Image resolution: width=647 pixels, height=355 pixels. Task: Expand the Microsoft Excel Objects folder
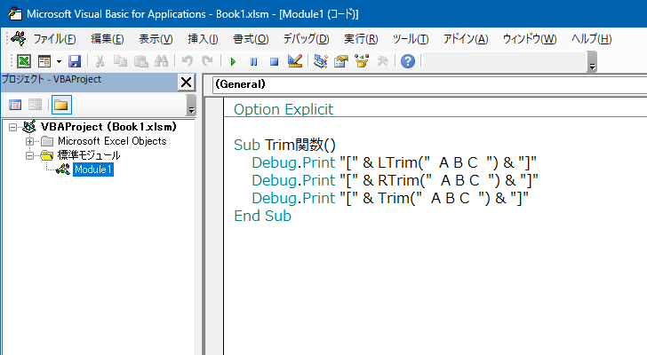[x=29, y=141]
